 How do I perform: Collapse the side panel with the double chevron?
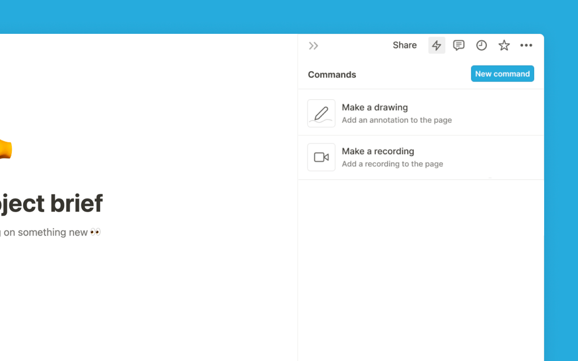313,46
